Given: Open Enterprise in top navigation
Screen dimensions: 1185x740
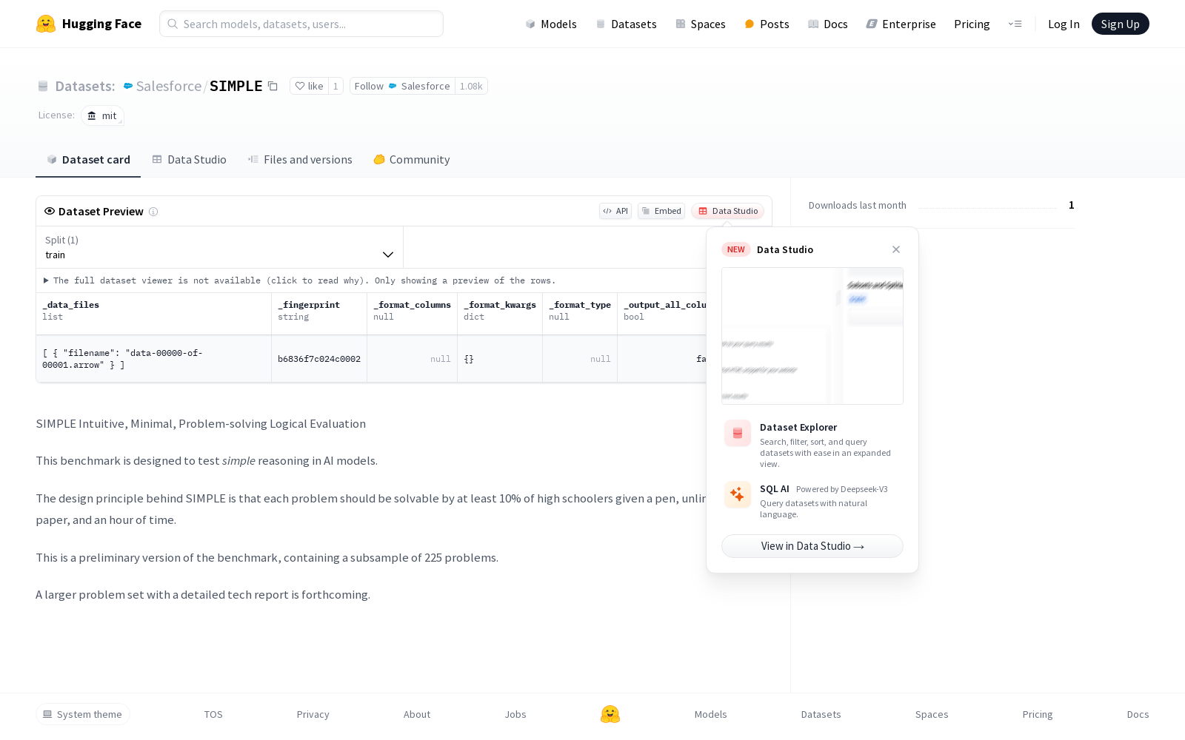Looking at the screenshot, I should tap(901, 24).
